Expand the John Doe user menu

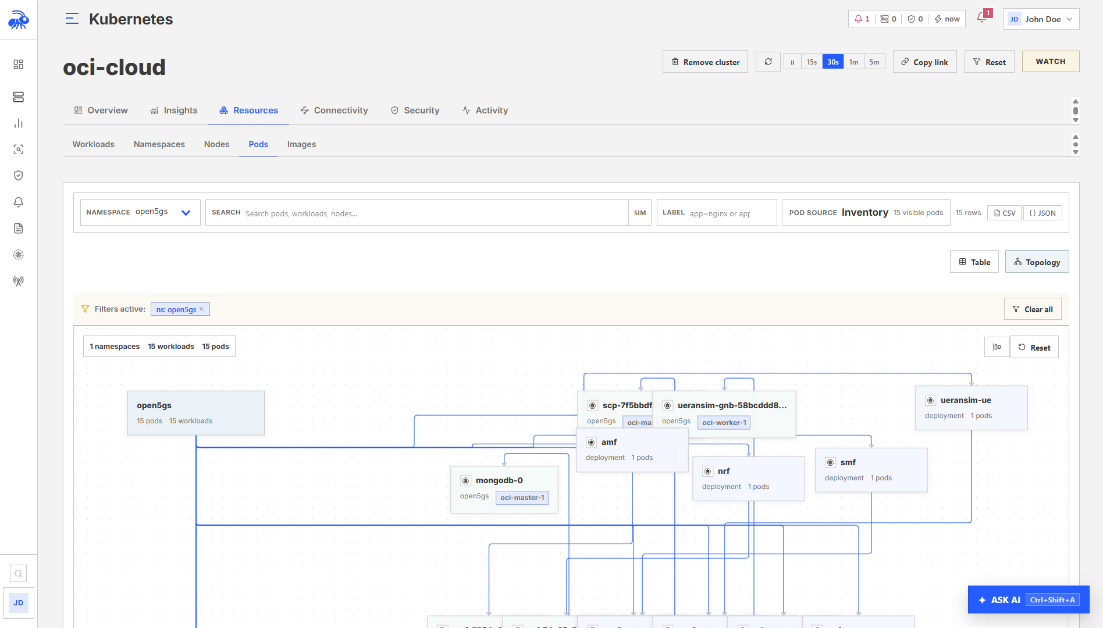tap(1041, 19)
